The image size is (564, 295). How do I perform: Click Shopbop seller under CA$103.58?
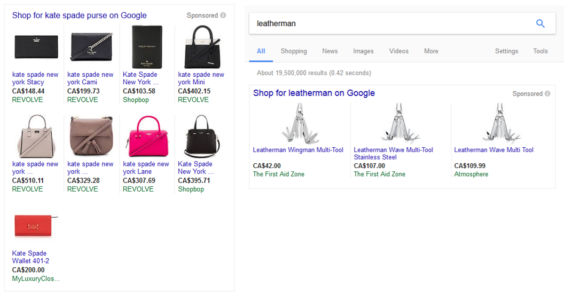click(x=136, y=100)
